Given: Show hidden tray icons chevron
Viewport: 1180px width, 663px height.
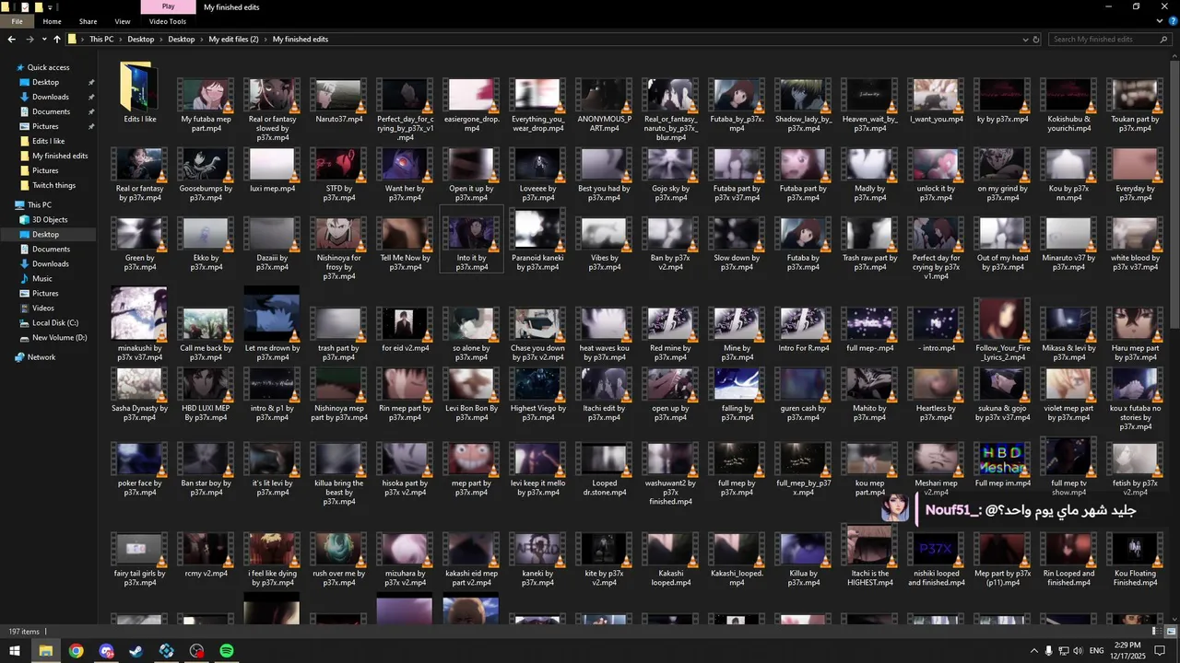Looking at the screenshot, I should point(1033,651).
